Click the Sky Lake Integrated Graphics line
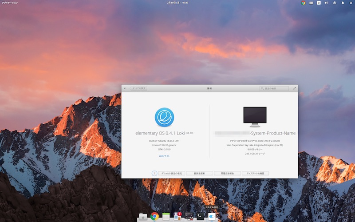The image size is (355, 222). pos(255,145)
